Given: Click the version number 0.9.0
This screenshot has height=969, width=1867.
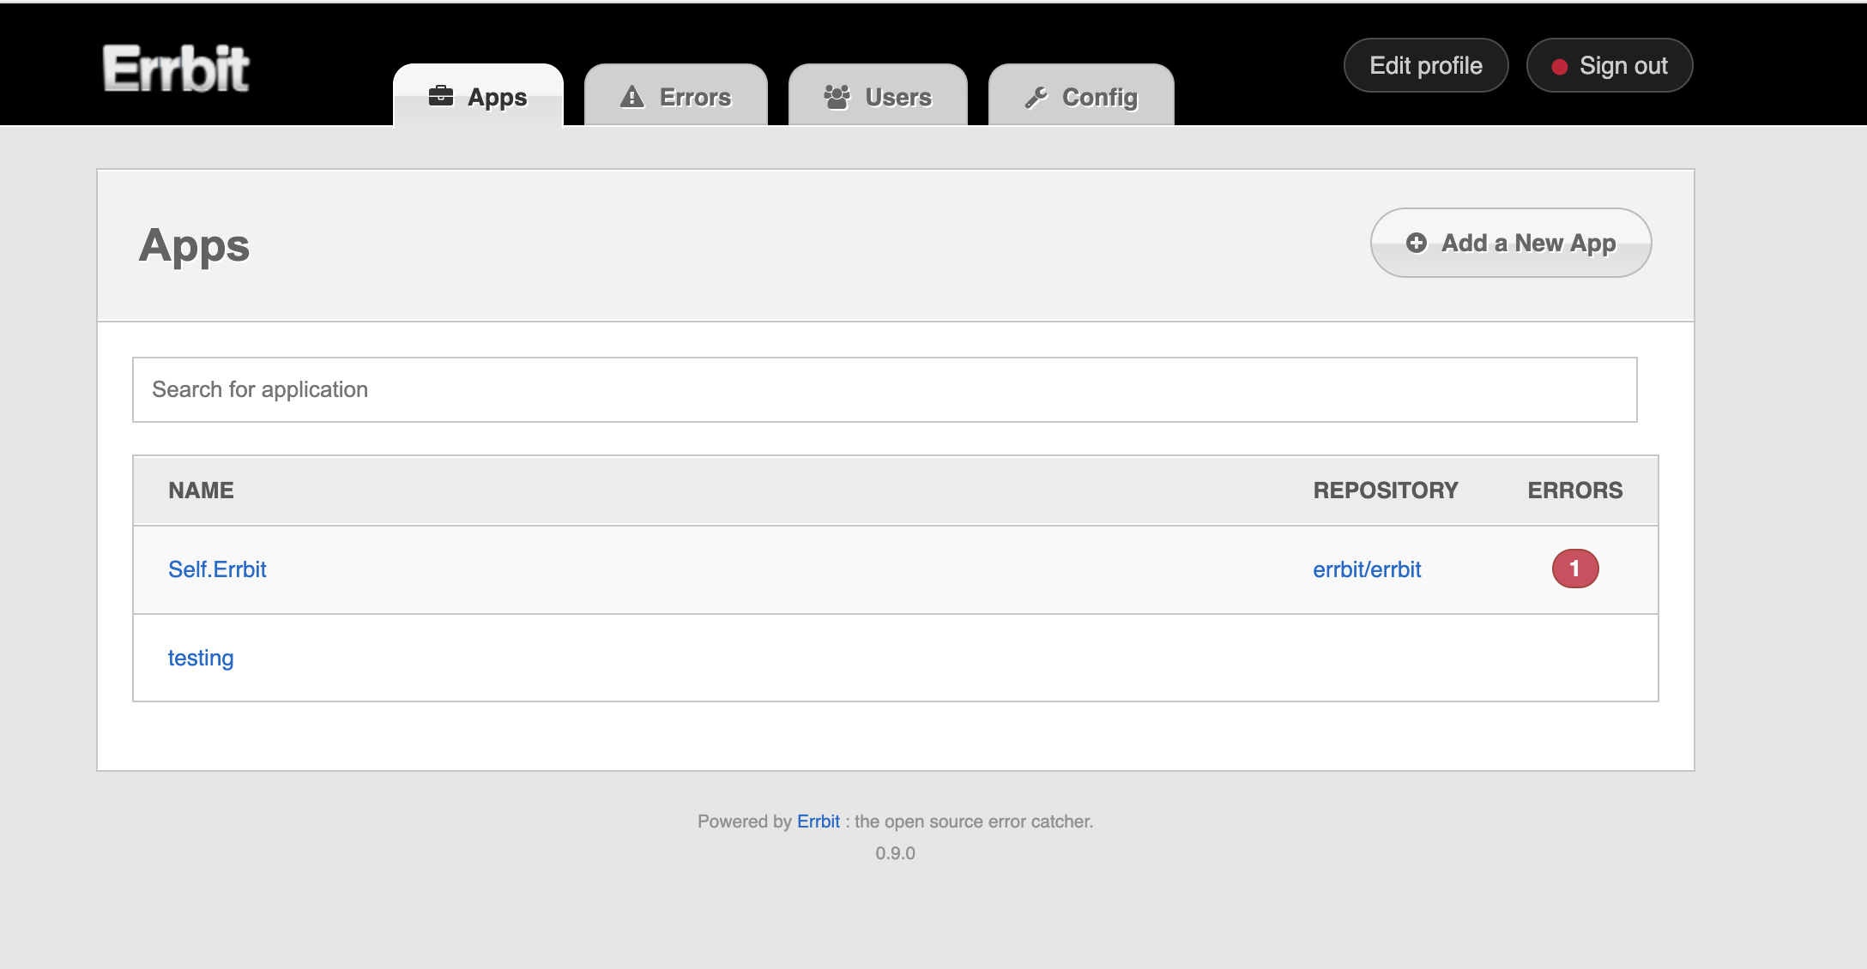Looking at the screenshot, I should tap(896, 853).
